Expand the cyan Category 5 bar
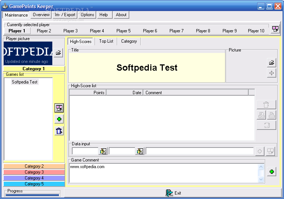 [x=34, y=184]
